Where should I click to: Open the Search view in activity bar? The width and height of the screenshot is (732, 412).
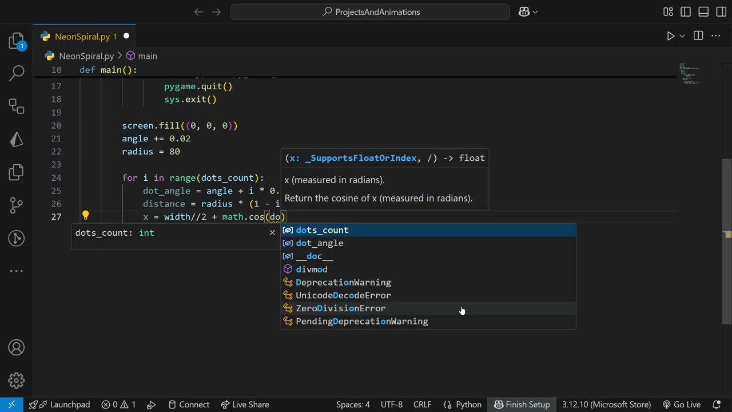pos(17,73)
